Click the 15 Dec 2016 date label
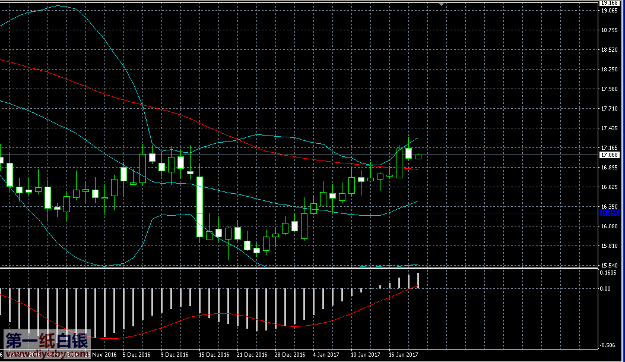The height and width of the screenshot is (362, 625). [x=214, y=355]
